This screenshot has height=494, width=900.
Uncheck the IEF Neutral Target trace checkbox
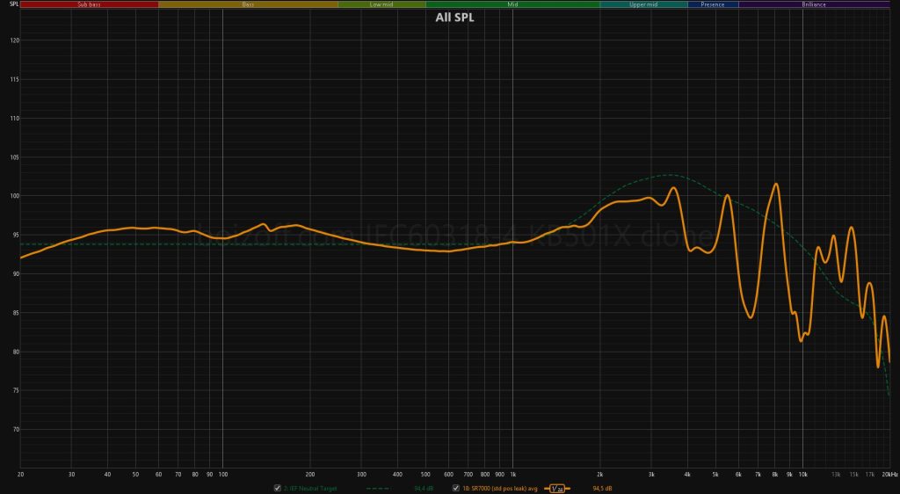click(278, 488)
